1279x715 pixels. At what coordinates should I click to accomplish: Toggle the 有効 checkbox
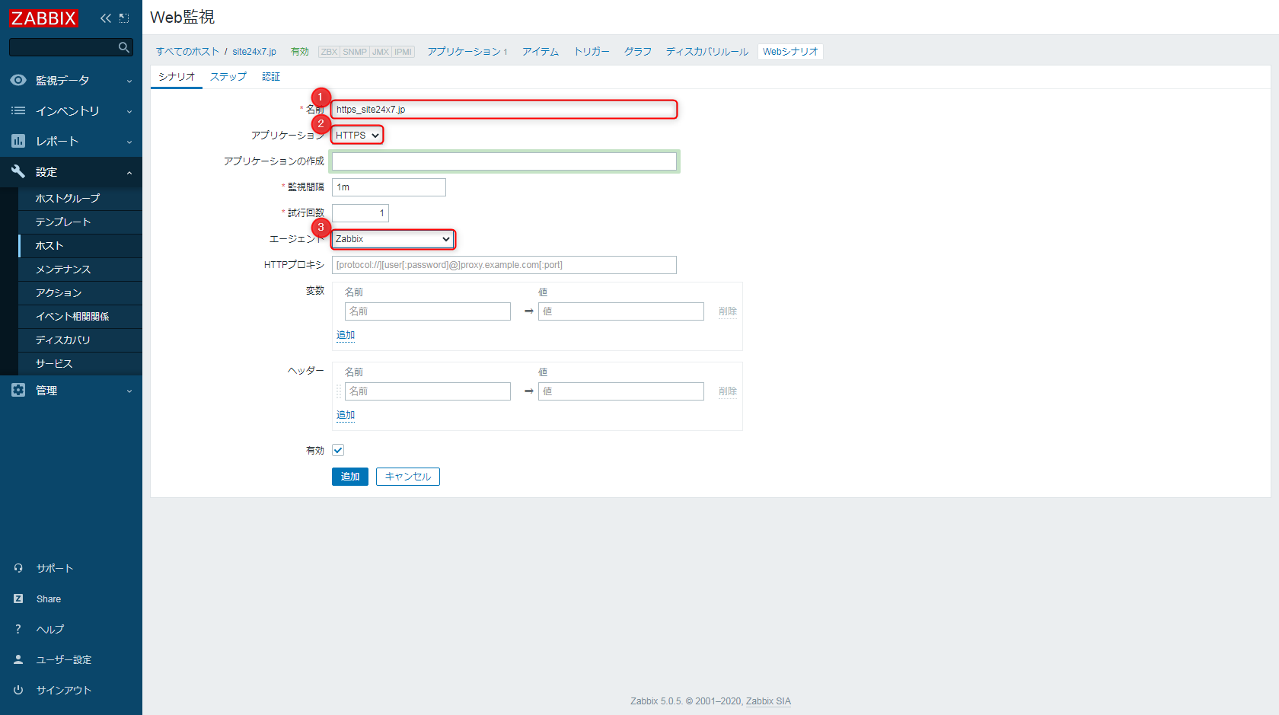coord(338,450)
